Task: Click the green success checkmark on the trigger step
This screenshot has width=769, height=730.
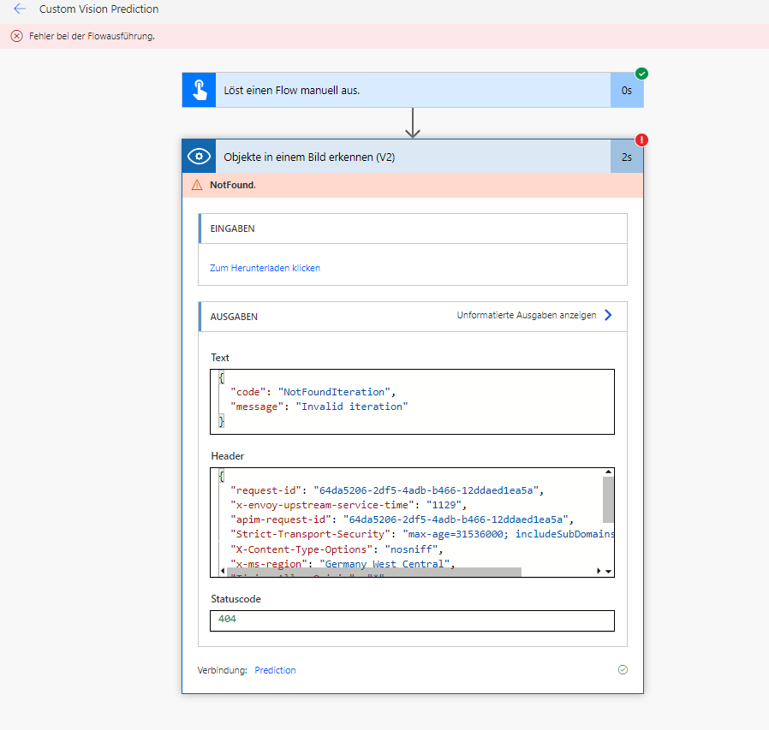Action: click(x=641, y=74)
